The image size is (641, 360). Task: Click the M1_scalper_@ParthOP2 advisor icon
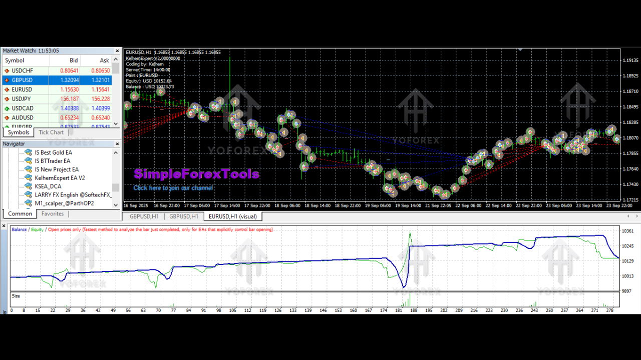tap(29, 203)
